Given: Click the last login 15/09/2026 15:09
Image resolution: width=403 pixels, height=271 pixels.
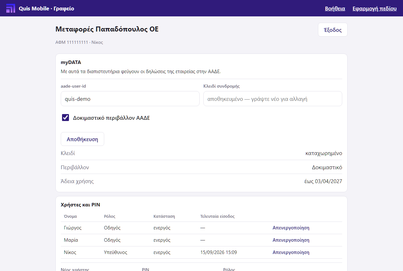Looking at the screenshot, I should point(219,252).
